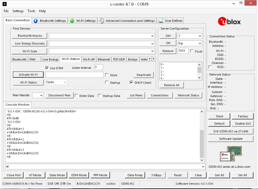The height and width of the screenshot is (189, 258).
Task: Open the Tools menu
Action: 31,11
